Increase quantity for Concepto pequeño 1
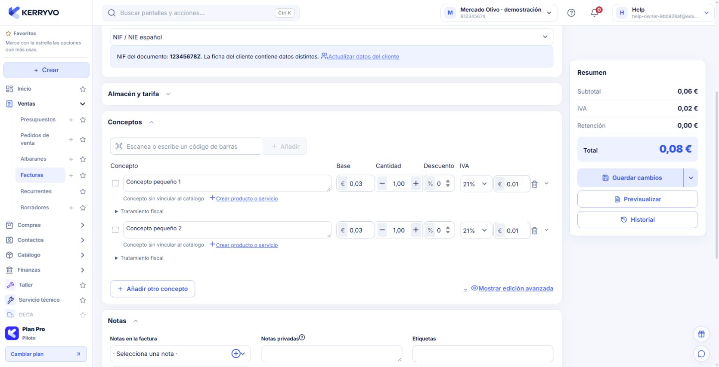Image resolution: width=719 pixels, height=367 pixels. pos(416,183)
